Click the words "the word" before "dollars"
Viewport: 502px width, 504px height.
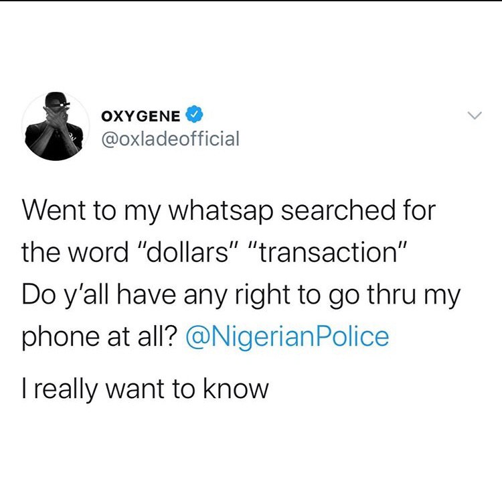pyautogui.click(x=75, y=253)
